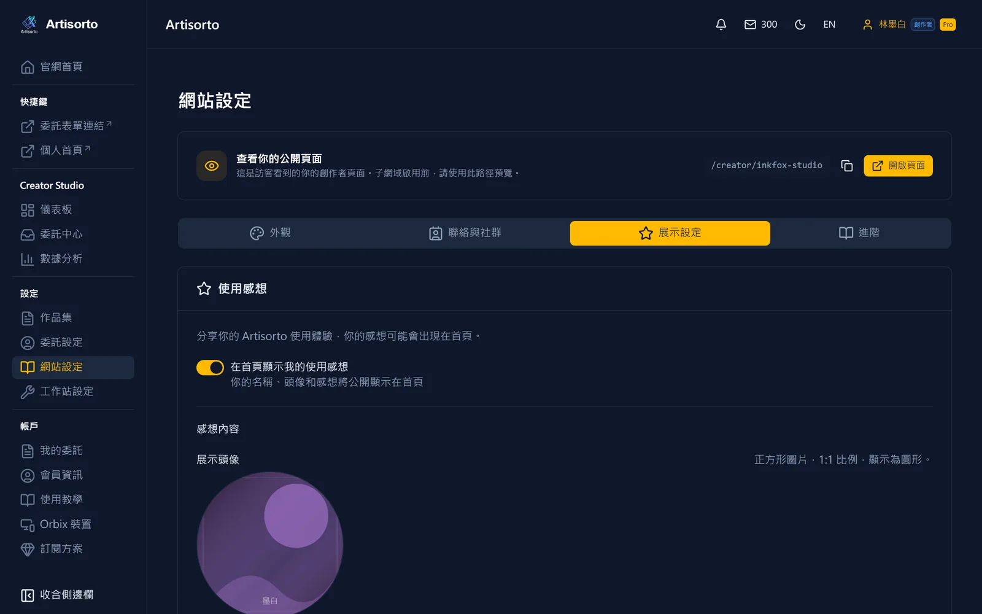Toggle dark mode with the moon icon
The width and height of the screenshot is (982, 614).
[x=800, y=25]
